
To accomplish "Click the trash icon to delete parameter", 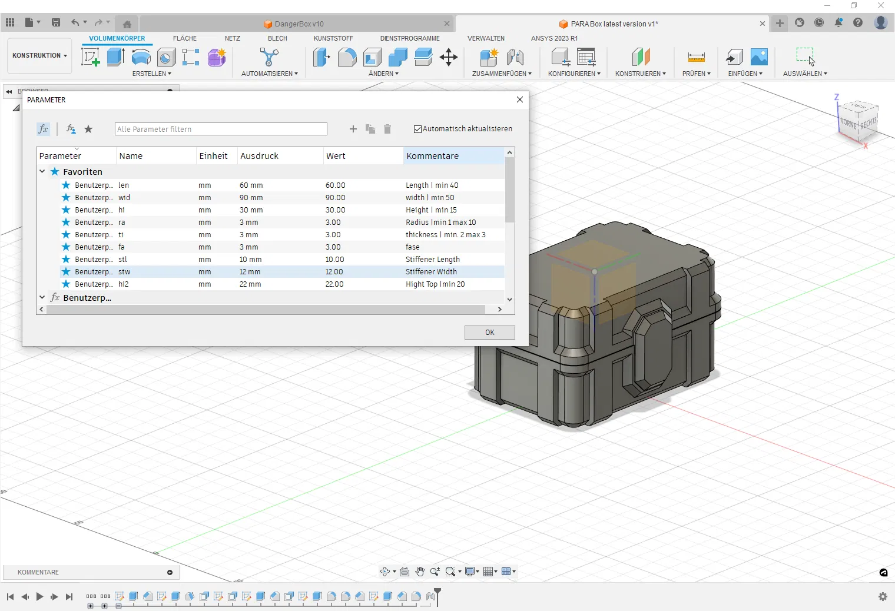I will (x=387, y=129).
